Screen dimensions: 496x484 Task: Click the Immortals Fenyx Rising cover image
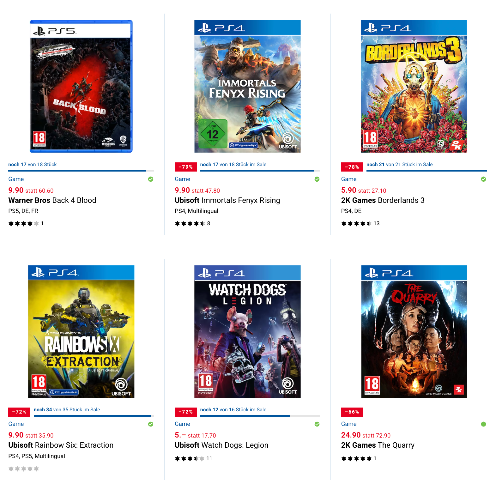point(247,87)
